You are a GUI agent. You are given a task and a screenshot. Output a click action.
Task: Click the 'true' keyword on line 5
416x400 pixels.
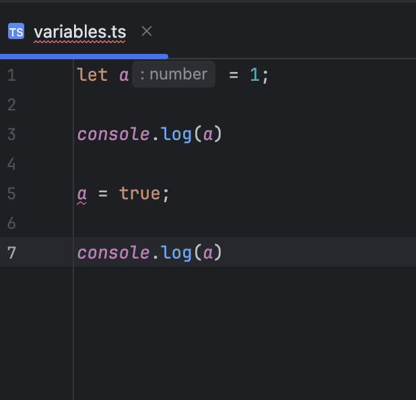pos(139,193)
